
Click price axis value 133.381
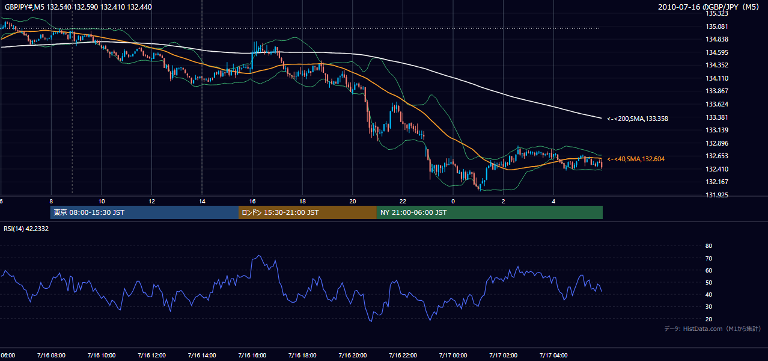click(717, 117)
